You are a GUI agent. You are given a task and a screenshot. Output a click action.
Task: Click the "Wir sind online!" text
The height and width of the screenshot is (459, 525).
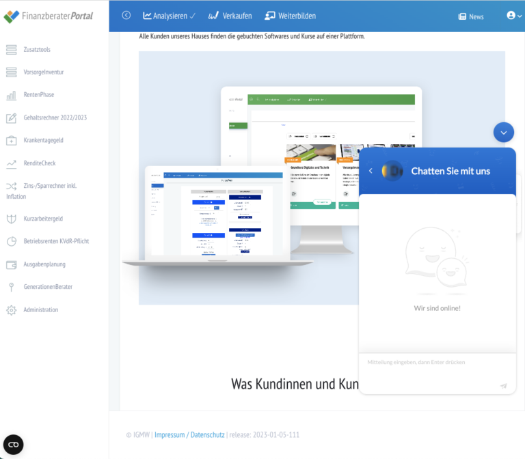point(437,309)
